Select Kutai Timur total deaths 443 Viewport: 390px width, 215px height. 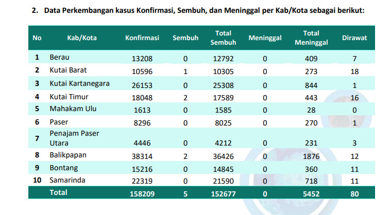311,98
